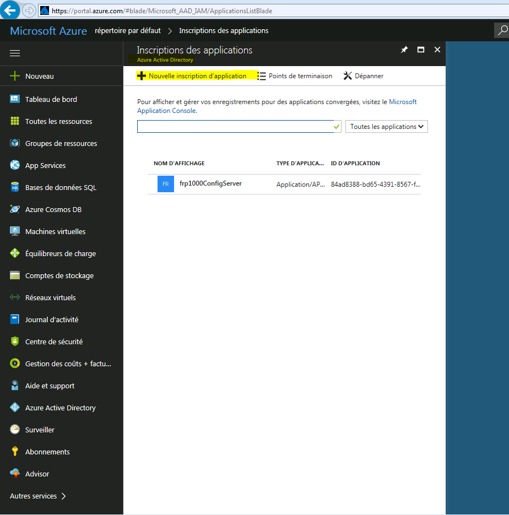
Task: Click the browser forward arrow button
Action: 29,11
